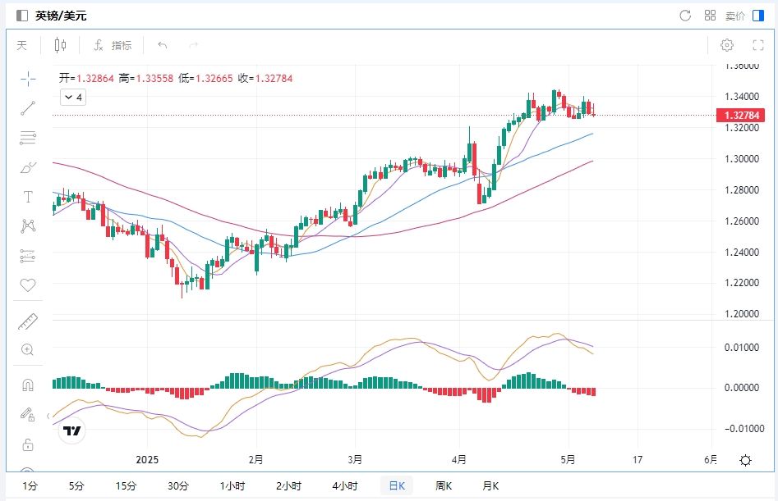This screenshot has height=501, width=778.
Task: Open the 指标 indicators button
Action: 113,45
